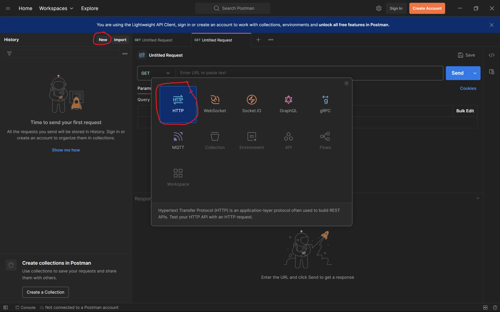Switch to the first Untitled Request tab
The width and height of the screenshot is (500, 312).
tap(157, 40)
